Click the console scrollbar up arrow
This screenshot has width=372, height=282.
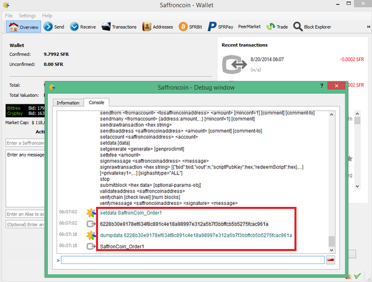click(332, 115)
